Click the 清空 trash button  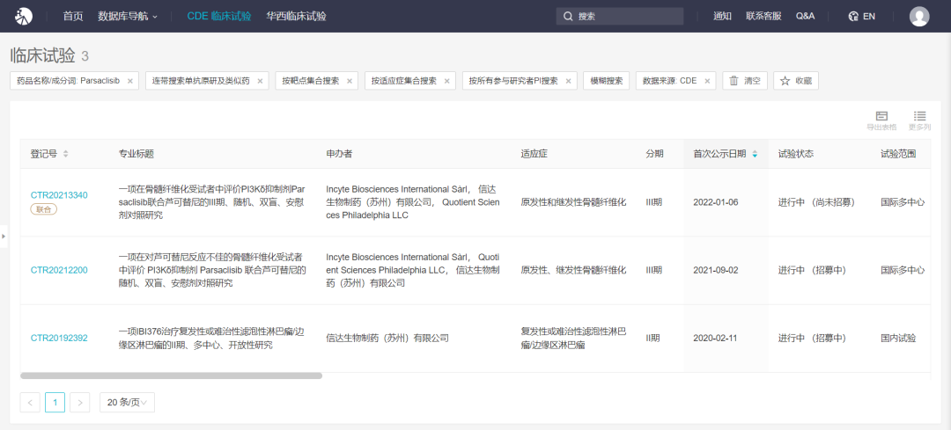[745, 81]
